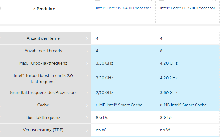Click the i7-7700 '8 GT/s' bus value
The height and width of the screenshot is (137, 220).
point(166,118)
